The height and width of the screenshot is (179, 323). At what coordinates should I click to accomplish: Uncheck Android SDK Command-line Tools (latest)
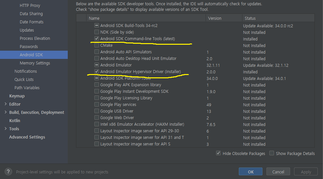pos(97,38)
